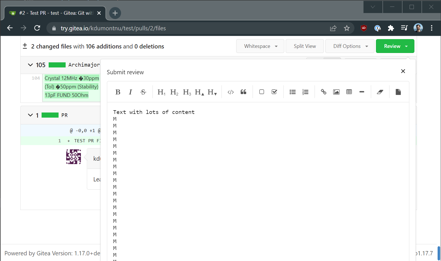Apply strikethrough formatting in editor
Viewport: 441px width, 261px height.
[143, 92]
